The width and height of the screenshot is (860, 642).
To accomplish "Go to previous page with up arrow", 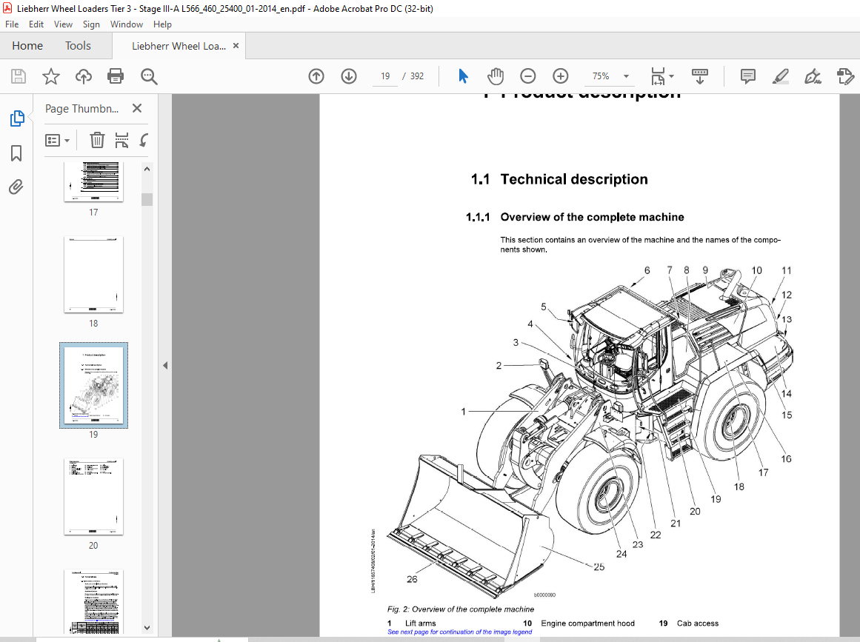I will 316,76.
